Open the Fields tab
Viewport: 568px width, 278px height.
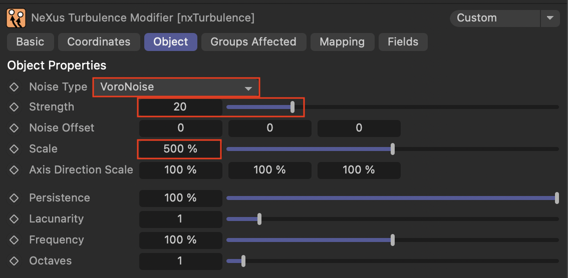[x=403, y=42]
